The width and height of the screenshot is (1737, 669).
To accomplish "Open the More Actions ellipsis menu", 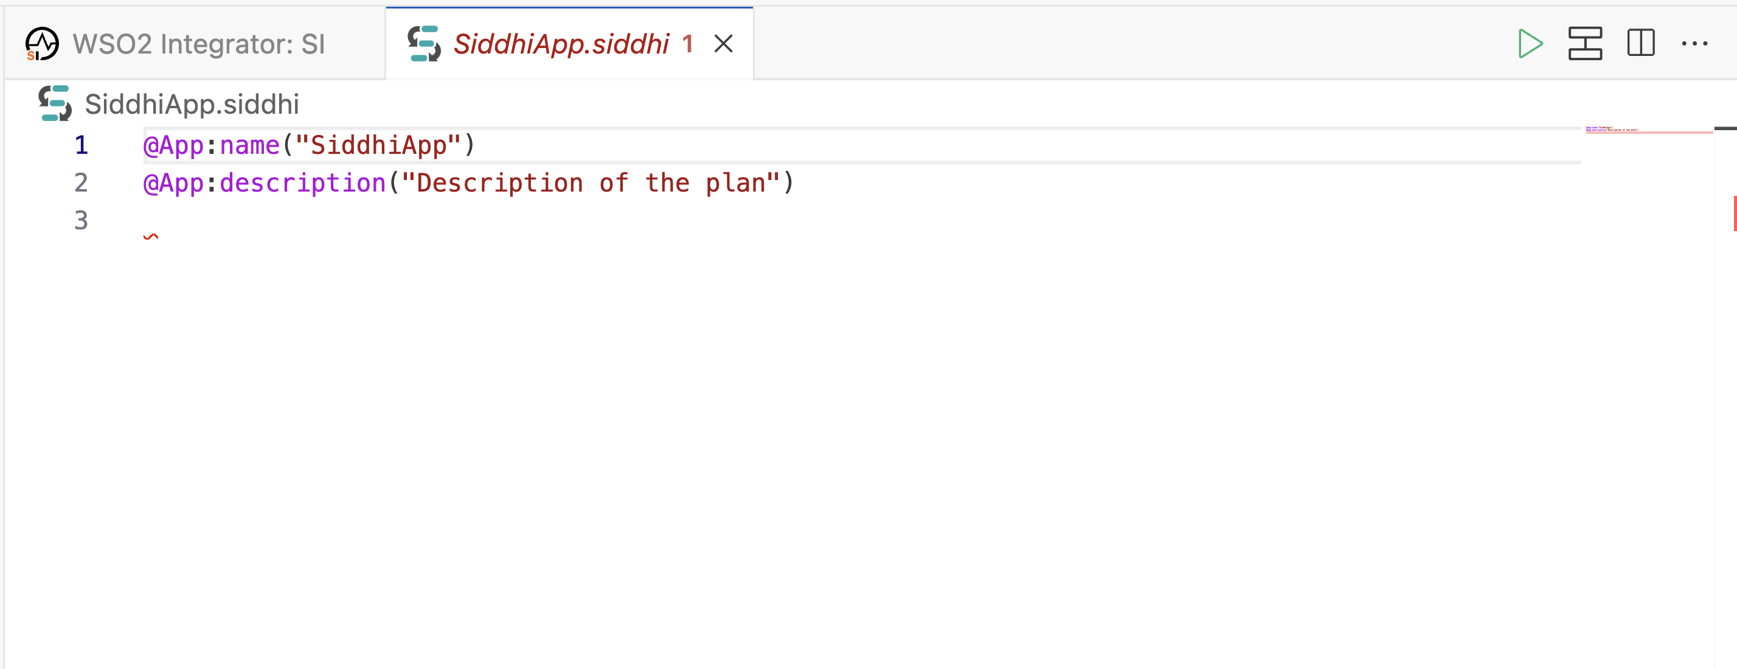I will coord(1694,44).
